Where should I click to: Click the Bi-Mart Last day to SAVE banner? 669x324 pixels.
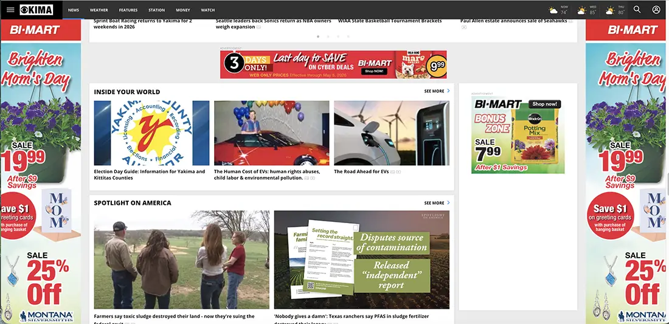(x=333, y=64)
